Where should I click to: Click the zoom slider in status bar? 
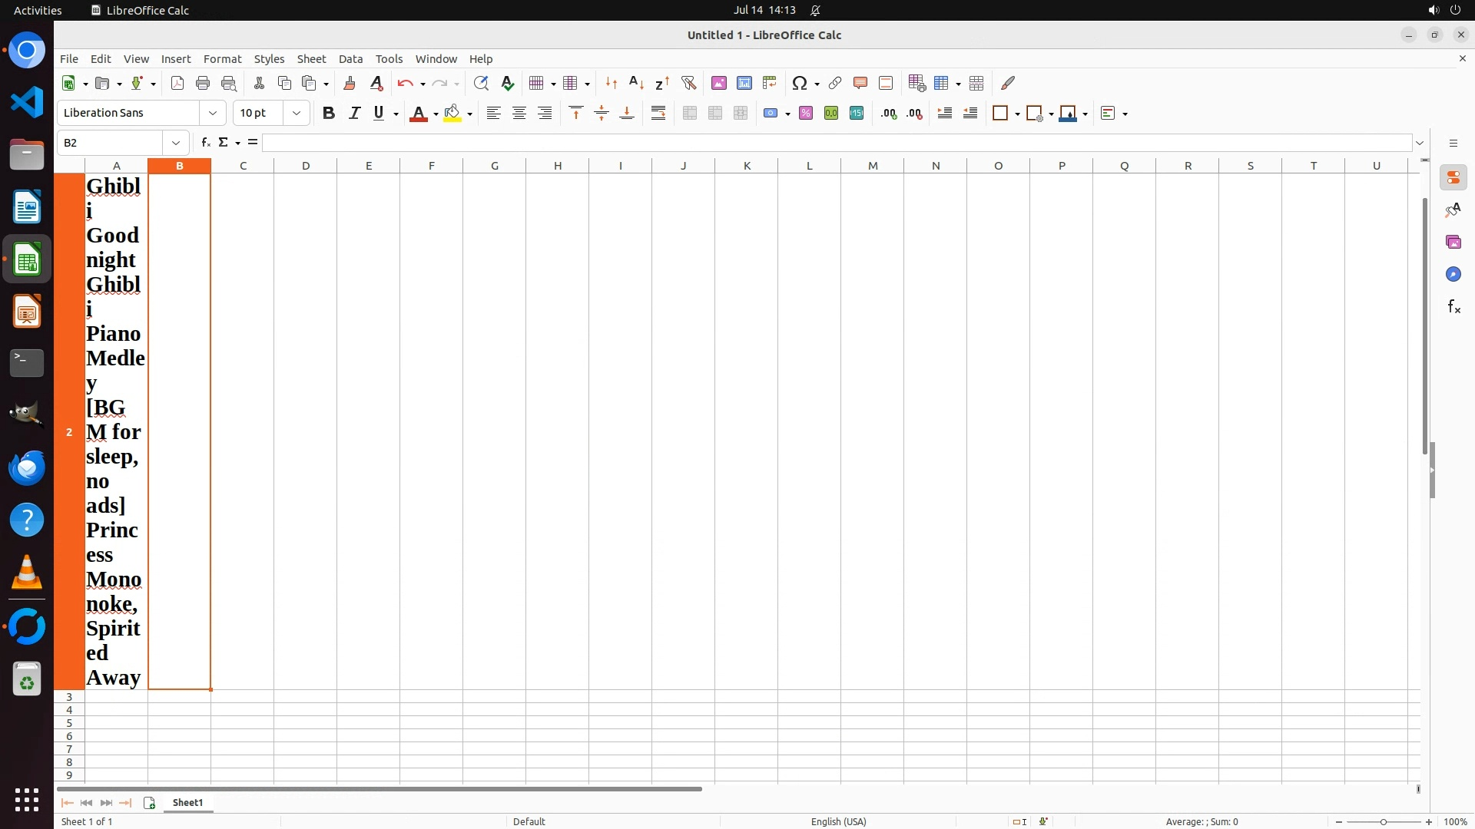click(1383, 821)
